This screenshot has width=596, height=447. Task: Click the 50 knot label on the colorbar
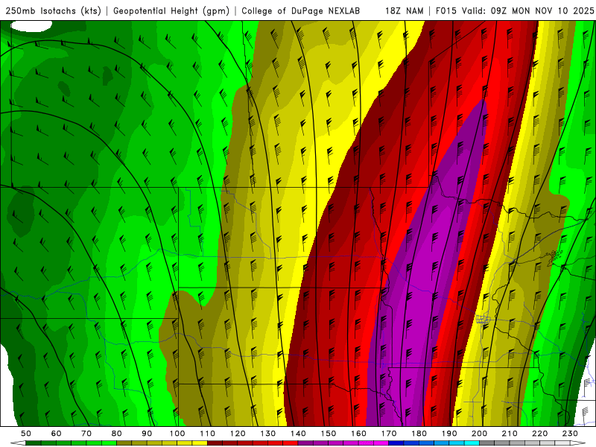tap(26, 434)
